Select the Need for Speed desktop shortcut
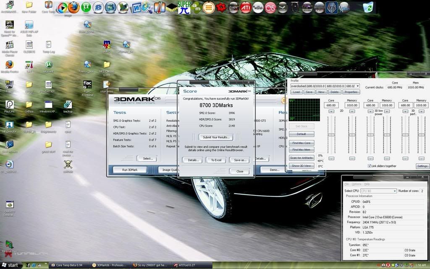The height and width of the screenshot is (269, 430). 9,29
